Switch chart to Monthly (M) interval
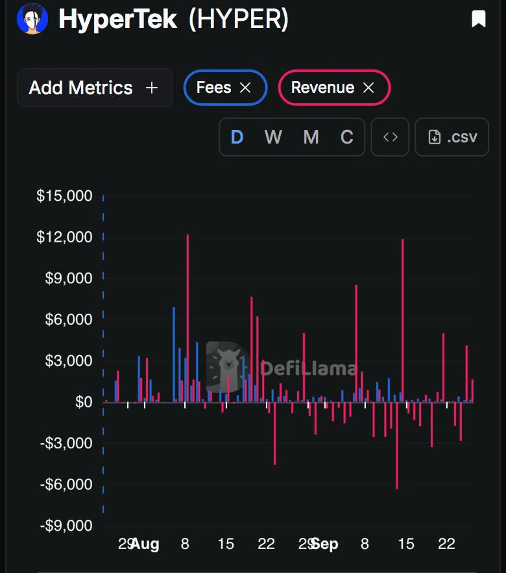Viewport: 506px width, 573px height. pos(311,138)
